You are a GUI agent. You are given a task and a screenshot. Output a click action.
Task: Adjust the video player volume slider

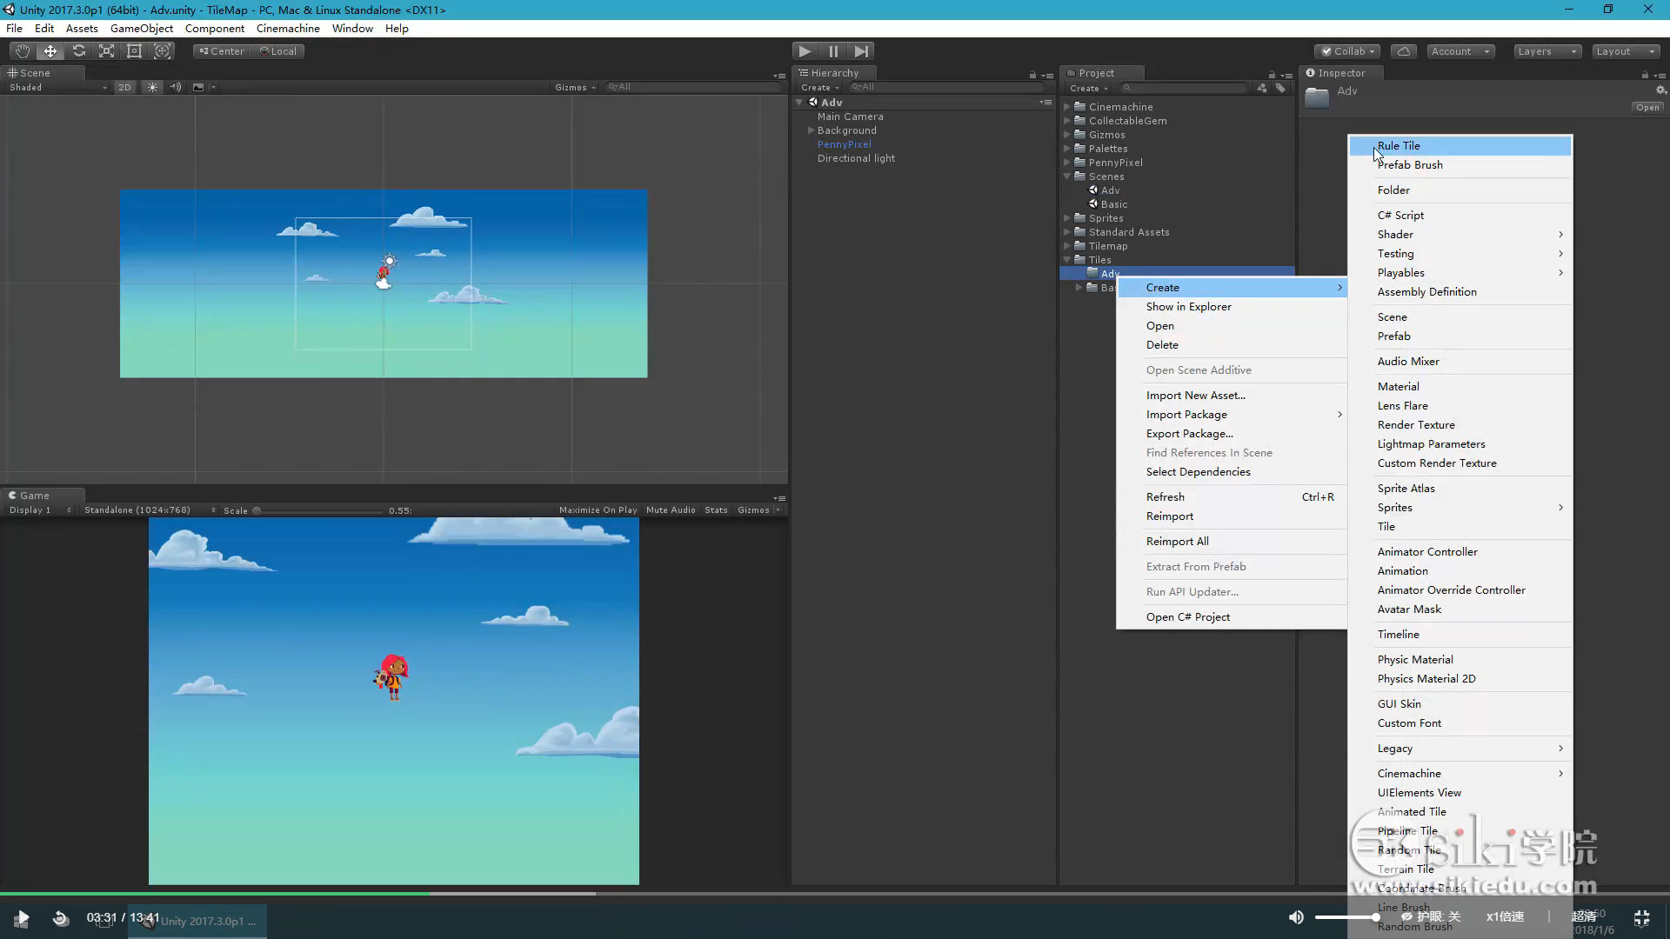pyautogui.click(x=1347, y=917)
